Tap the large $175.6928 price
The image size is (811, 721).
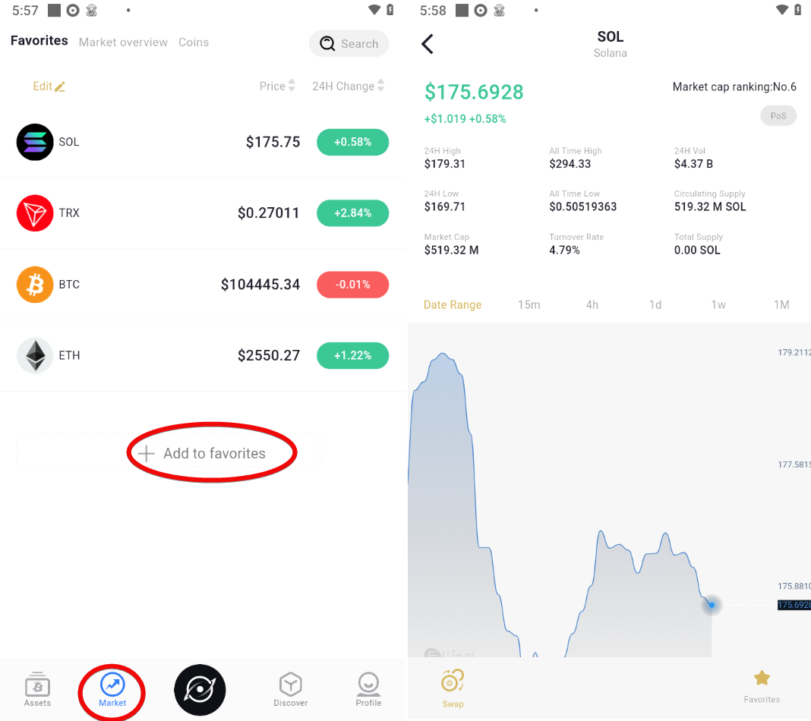(474, 92)
